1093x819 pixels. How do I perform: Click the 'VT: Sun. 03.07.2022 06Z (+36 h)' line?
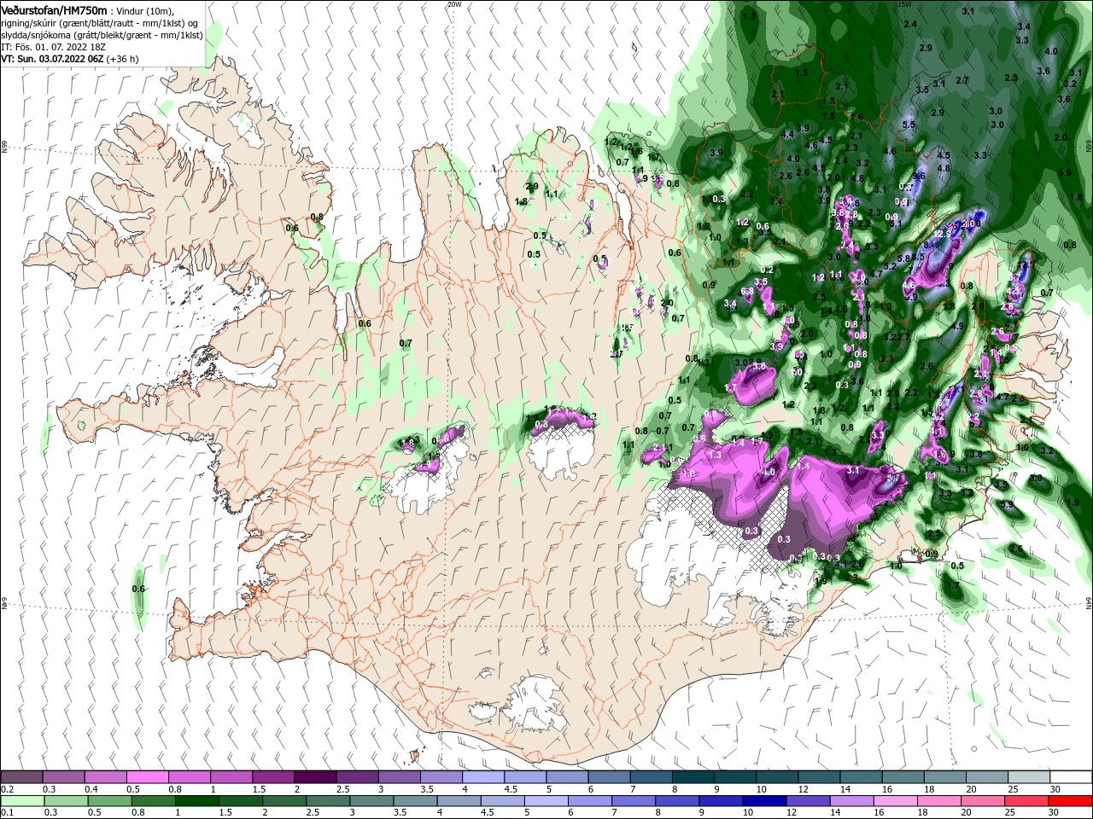(x=70, y=59)
